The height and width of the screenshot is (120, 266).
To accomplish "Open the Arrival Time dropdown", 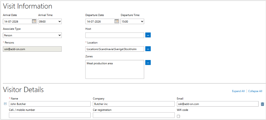I will pos(50,21).
